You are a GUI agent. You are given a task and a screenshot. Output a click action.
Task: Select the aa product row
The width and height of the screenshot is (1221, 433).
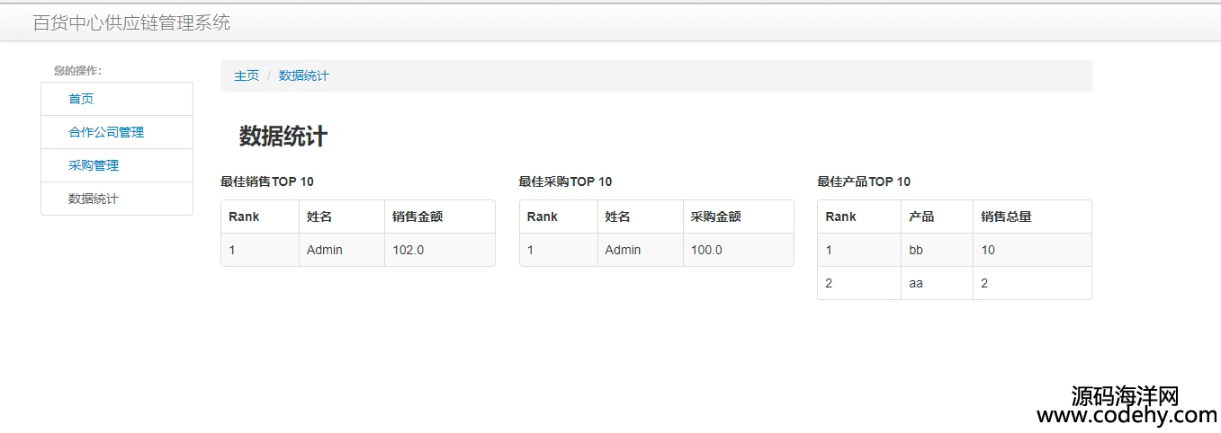pyautogui.click(x=955, y=283)
